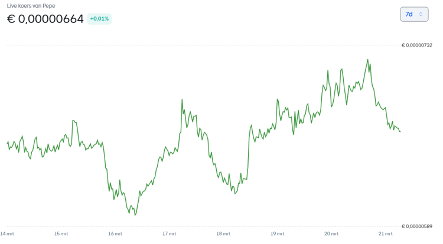Select the 17 mrt date label

[170, 234]
